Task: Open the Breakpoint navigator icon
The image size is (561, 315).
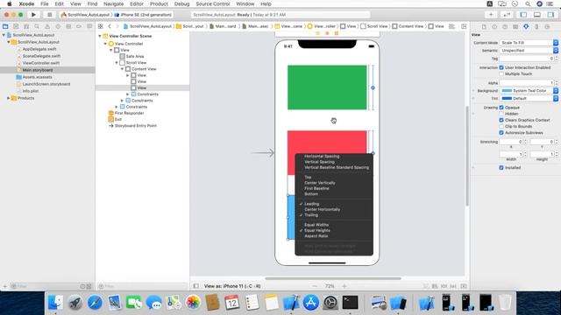Action: coord(79,26)
